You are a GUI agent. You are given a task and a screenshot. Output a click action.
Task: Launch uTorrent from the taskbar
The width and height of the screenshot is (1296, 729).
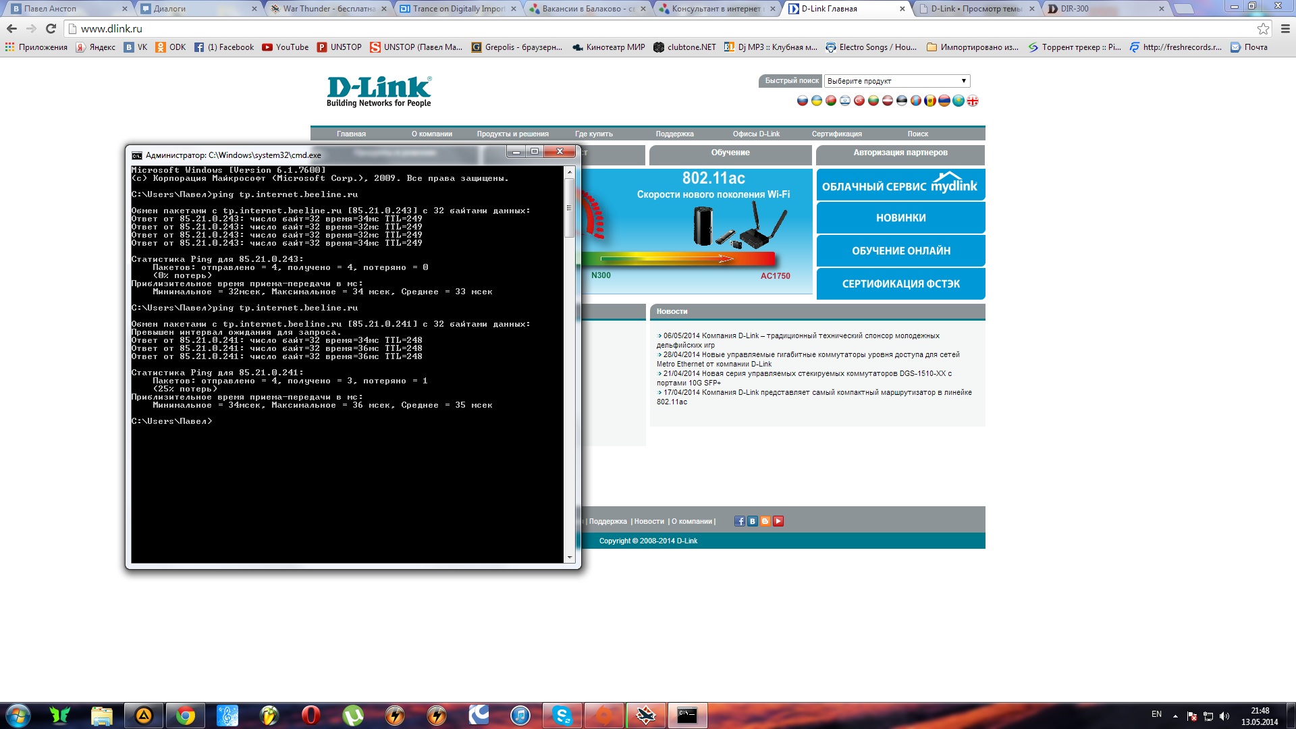coord(352,715)
